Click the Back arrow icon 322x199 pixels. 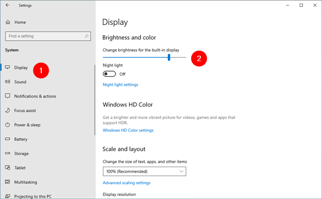pos(7,5)
